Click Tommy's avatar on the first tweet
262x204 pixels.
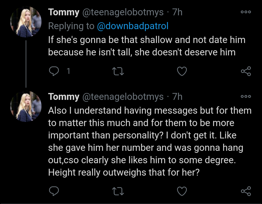pos(26,22)
